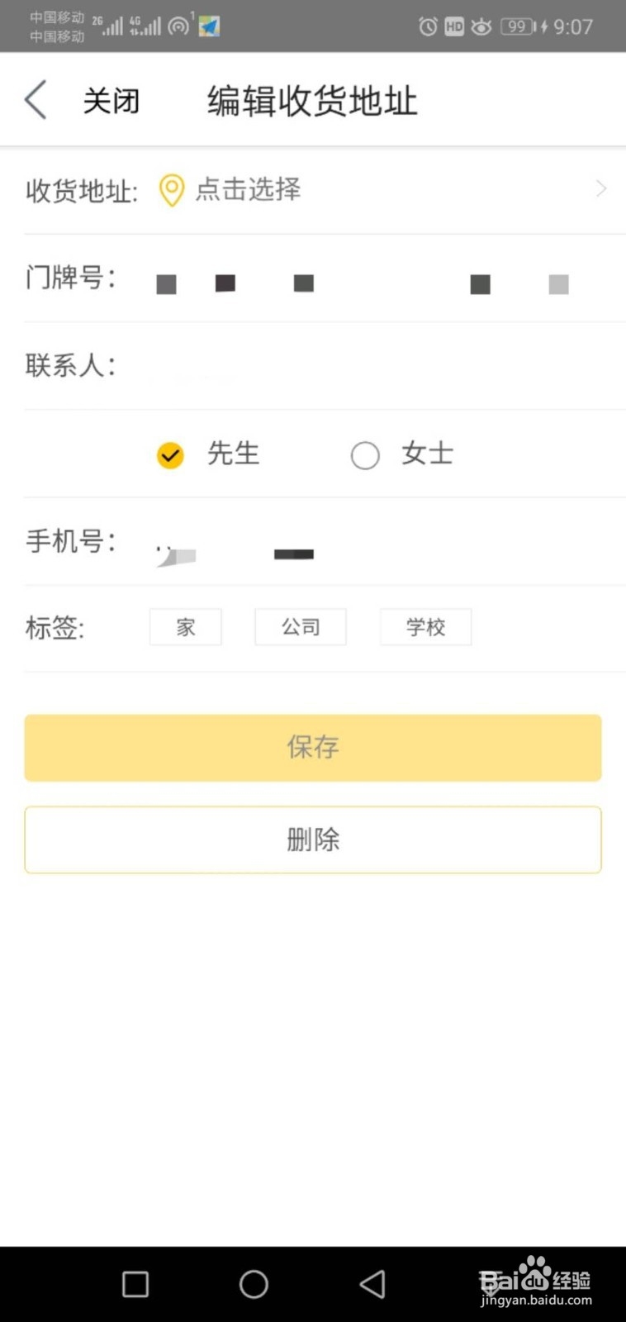Tap the Android home circle button

coord(254,1284)
